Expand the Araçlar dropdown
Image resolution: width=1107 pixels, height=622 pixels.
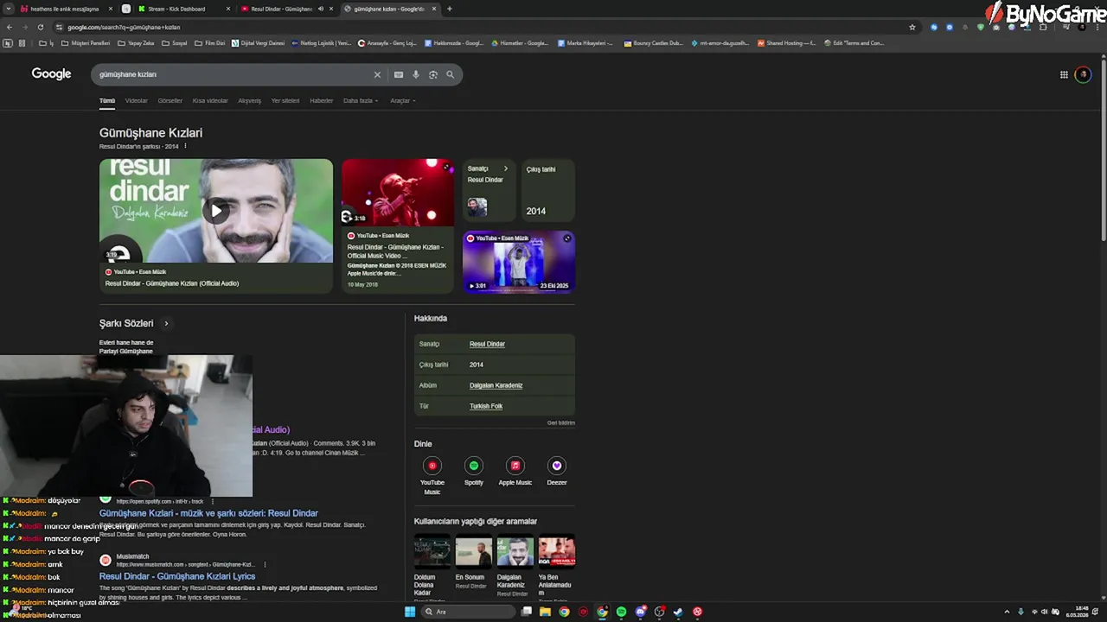click(x=403, y=100)
